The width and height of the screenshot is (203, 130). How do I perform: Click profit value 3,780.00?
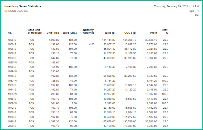(152, 126)
